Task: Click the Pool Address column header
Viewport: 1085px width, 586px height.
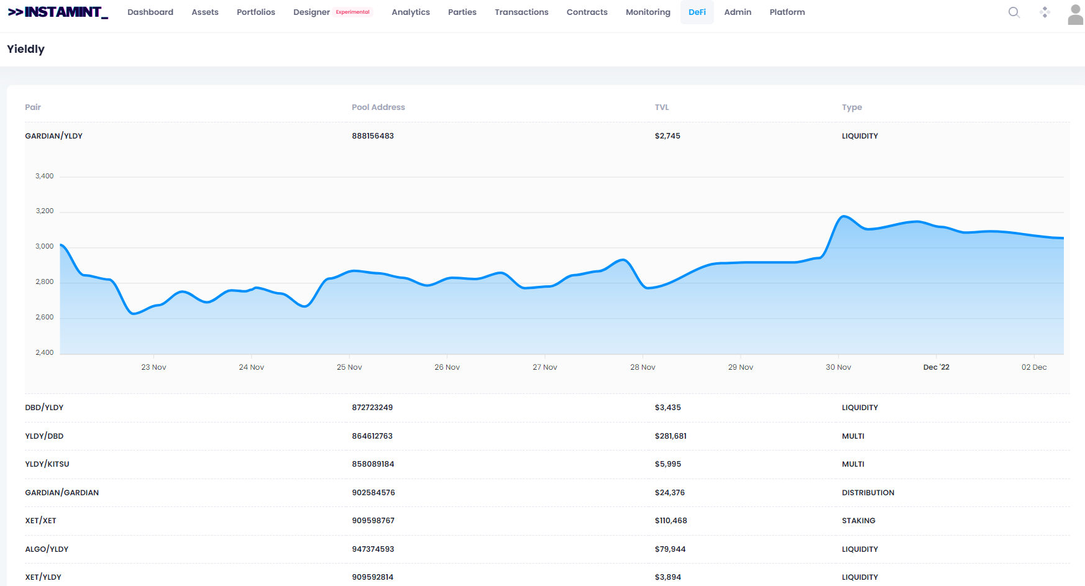Action: pyautogui.click(x=378, y=108)
